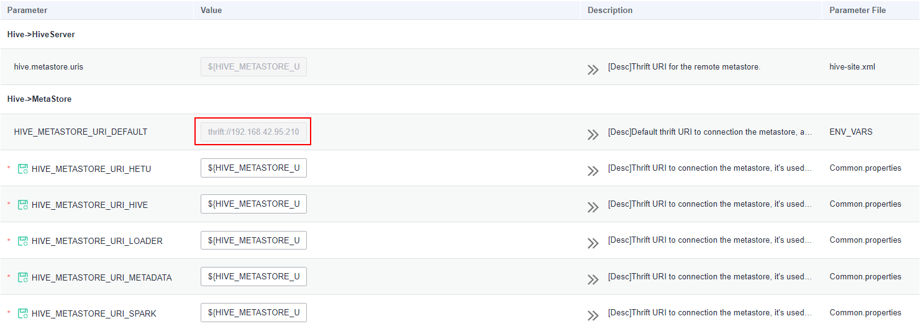Select the Hive->HiveServer group heading
The image size is (920, 329).
point(41,35)
